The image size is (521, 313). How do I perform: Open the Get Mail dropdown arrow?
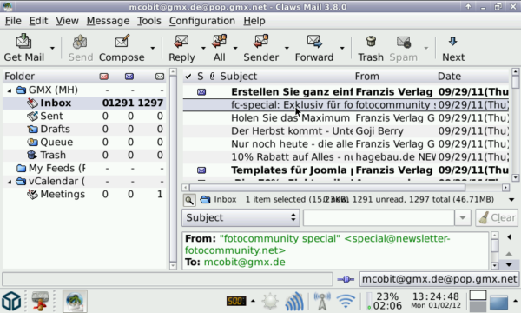click(x=52, y=49)
